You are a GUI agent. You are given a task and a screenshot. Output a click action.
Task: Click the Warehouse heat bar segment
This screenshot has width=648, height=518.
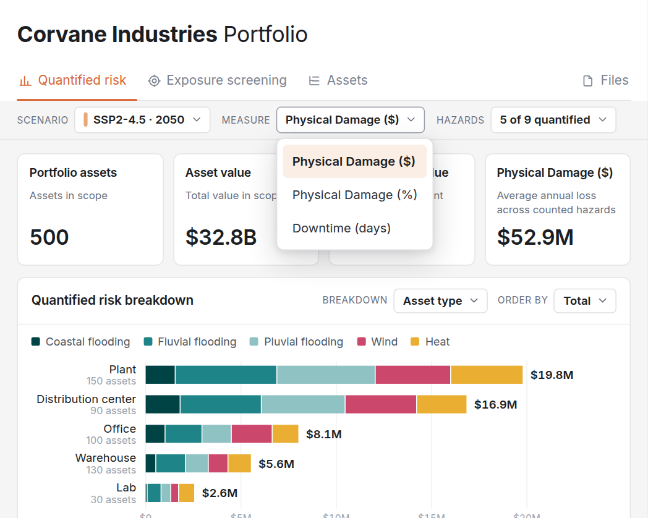click(240, 464)
